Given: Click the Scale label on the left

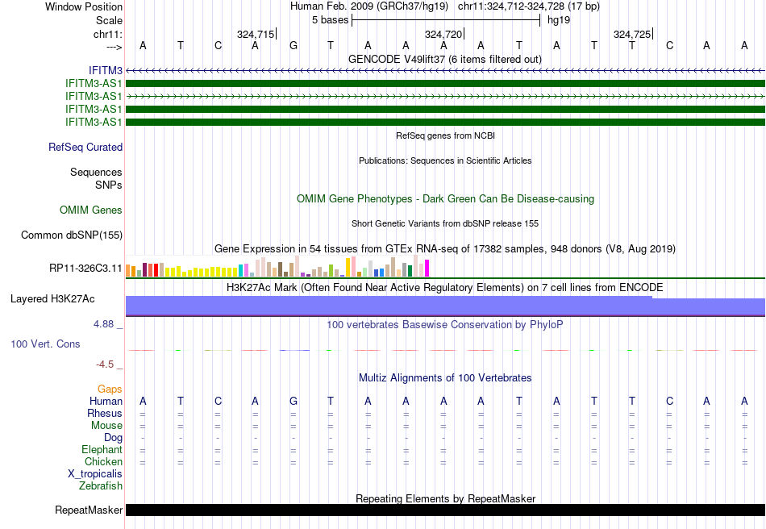Looking at the screenshot, I should (110, 20).
